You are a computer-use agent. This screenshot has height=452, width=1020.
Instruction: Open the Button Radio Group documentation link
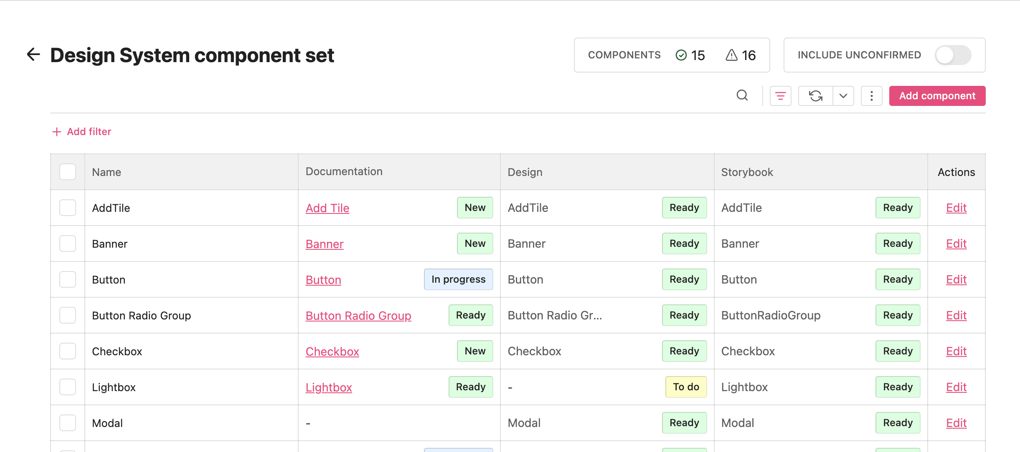[x=358, y=316]
